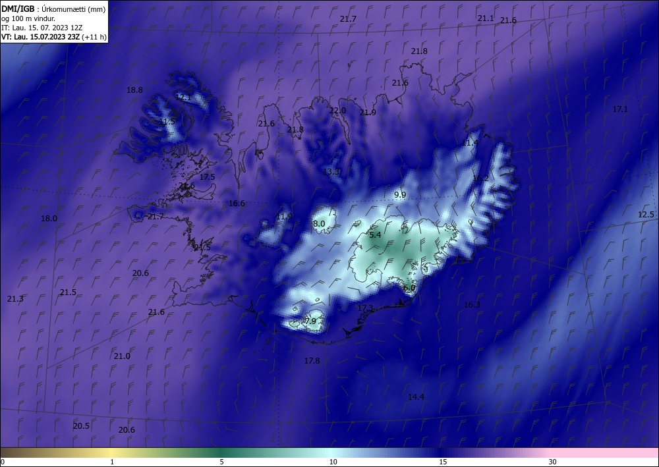Click the 18.0 value over the ocean

(49, 219)
